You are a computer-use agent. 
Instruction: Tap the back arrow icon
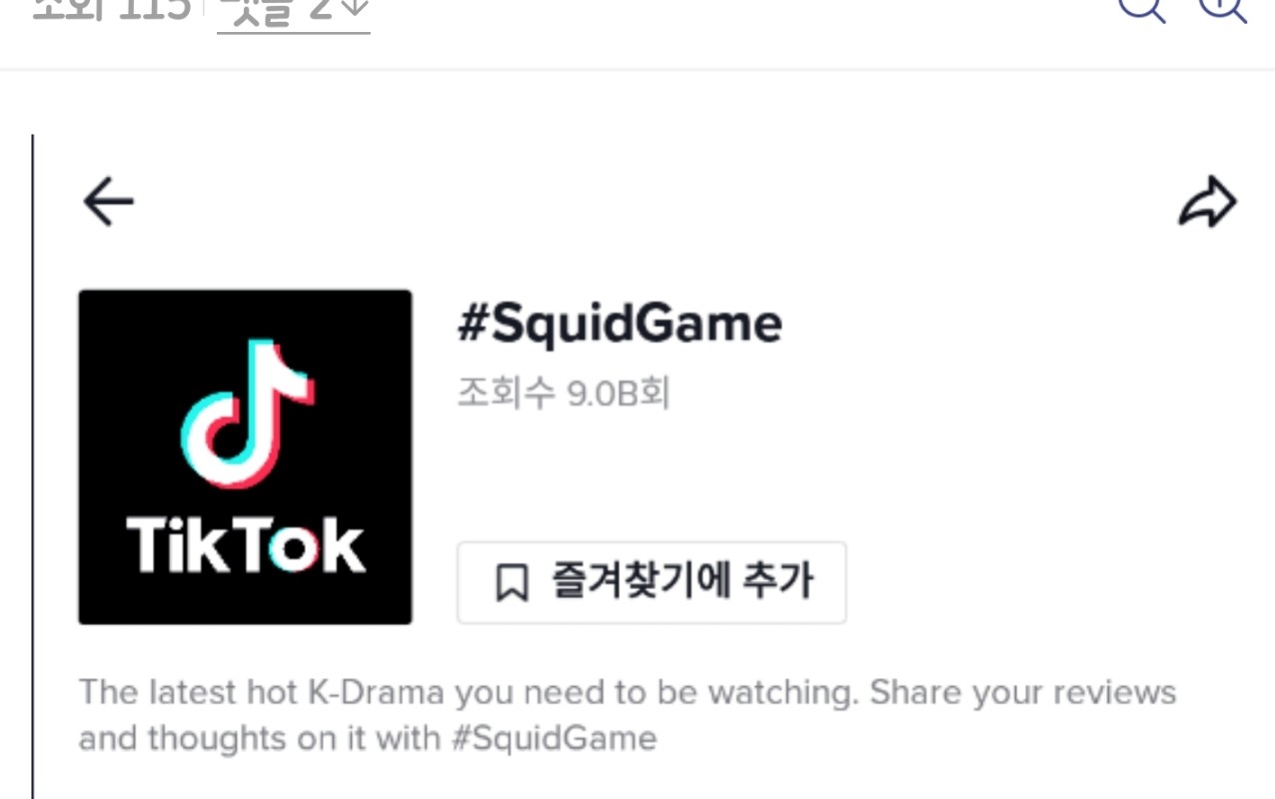click(109, 202)
